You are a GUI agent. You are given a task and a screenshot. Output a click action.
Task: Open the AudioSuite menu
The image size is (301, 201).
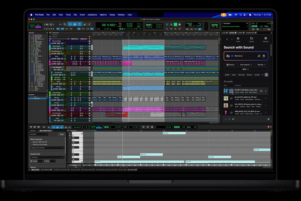tap(92, 15)
